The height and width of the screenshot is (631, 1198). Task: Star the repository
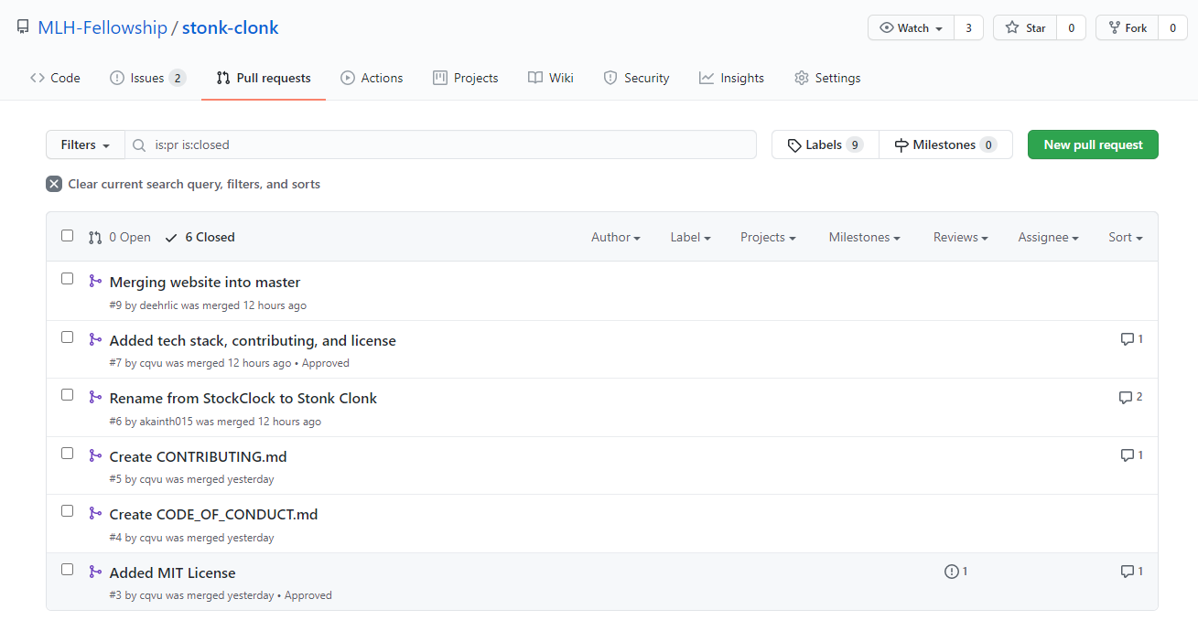pyautogui.click(x=1025, y=27)
